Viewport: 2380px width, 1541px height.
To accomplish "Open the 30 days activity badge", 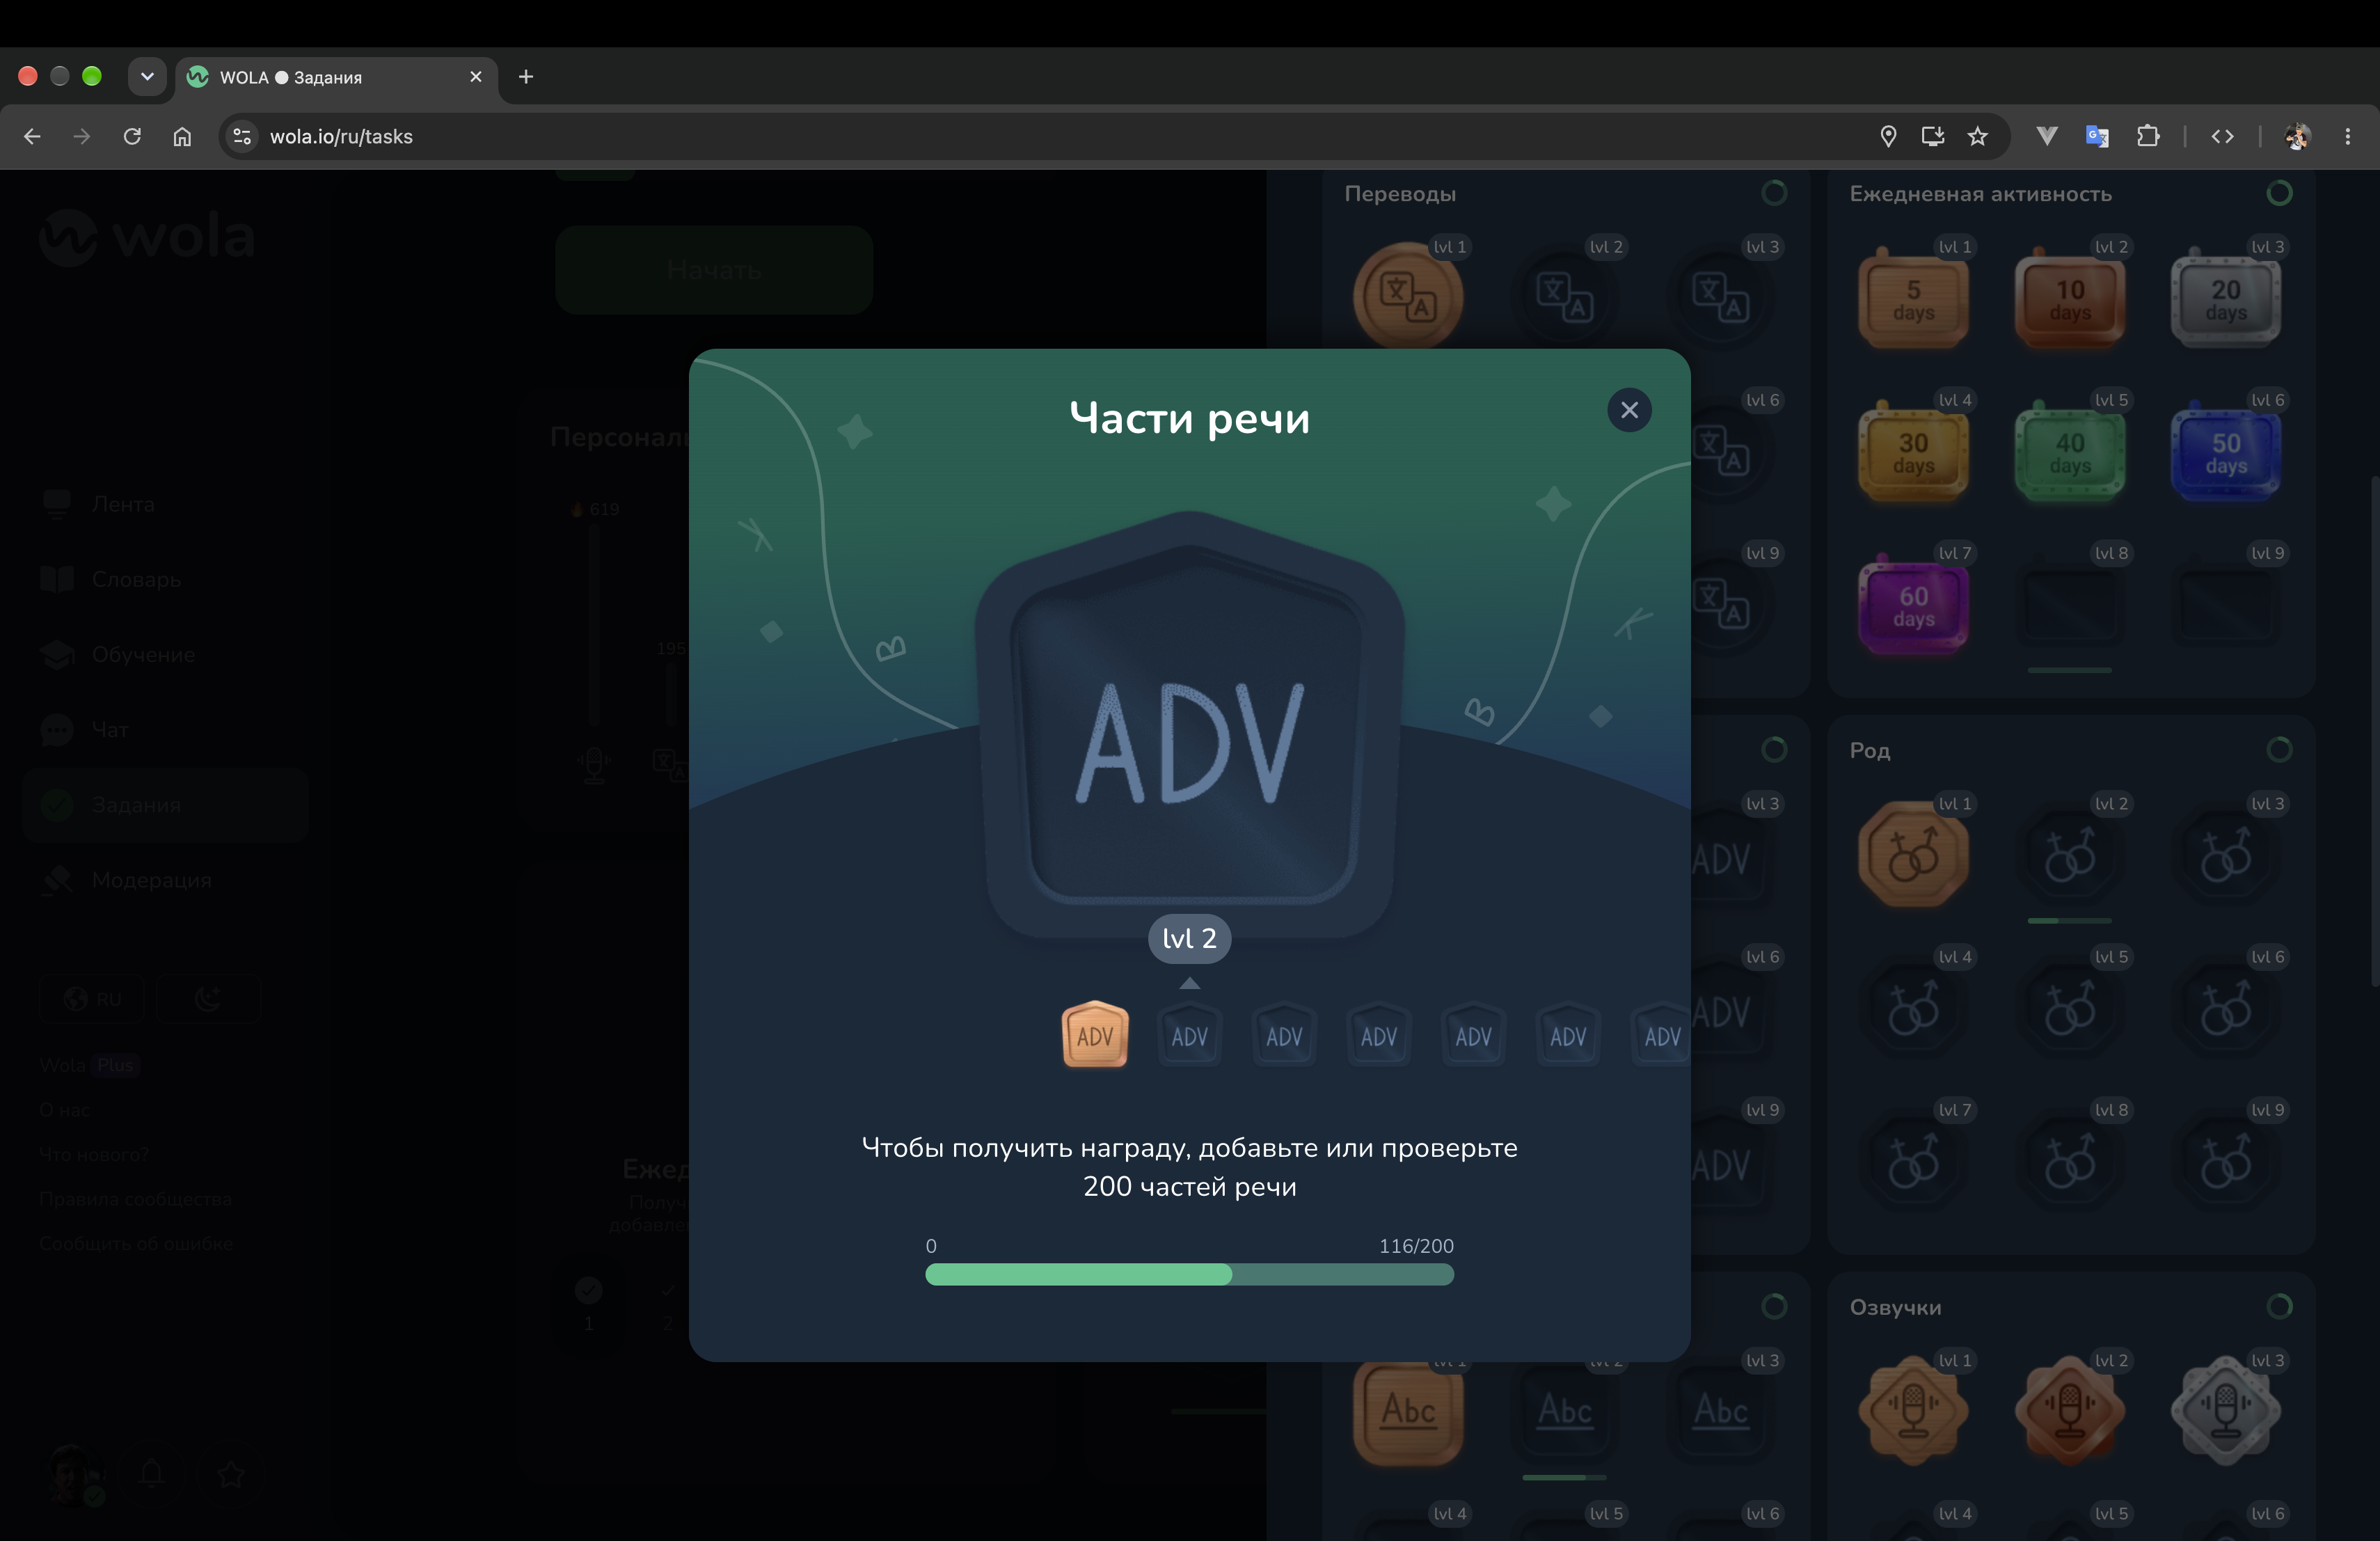I will coord(1913,452).
